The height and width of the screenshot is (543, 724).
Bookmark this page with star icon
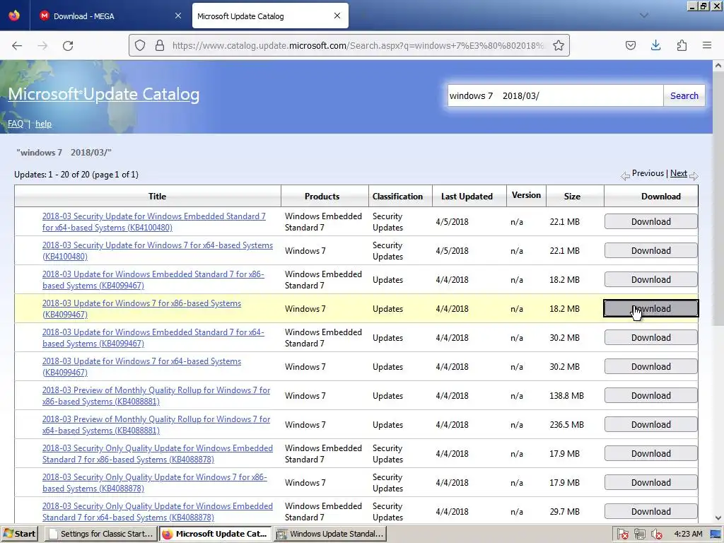[559, 45]
